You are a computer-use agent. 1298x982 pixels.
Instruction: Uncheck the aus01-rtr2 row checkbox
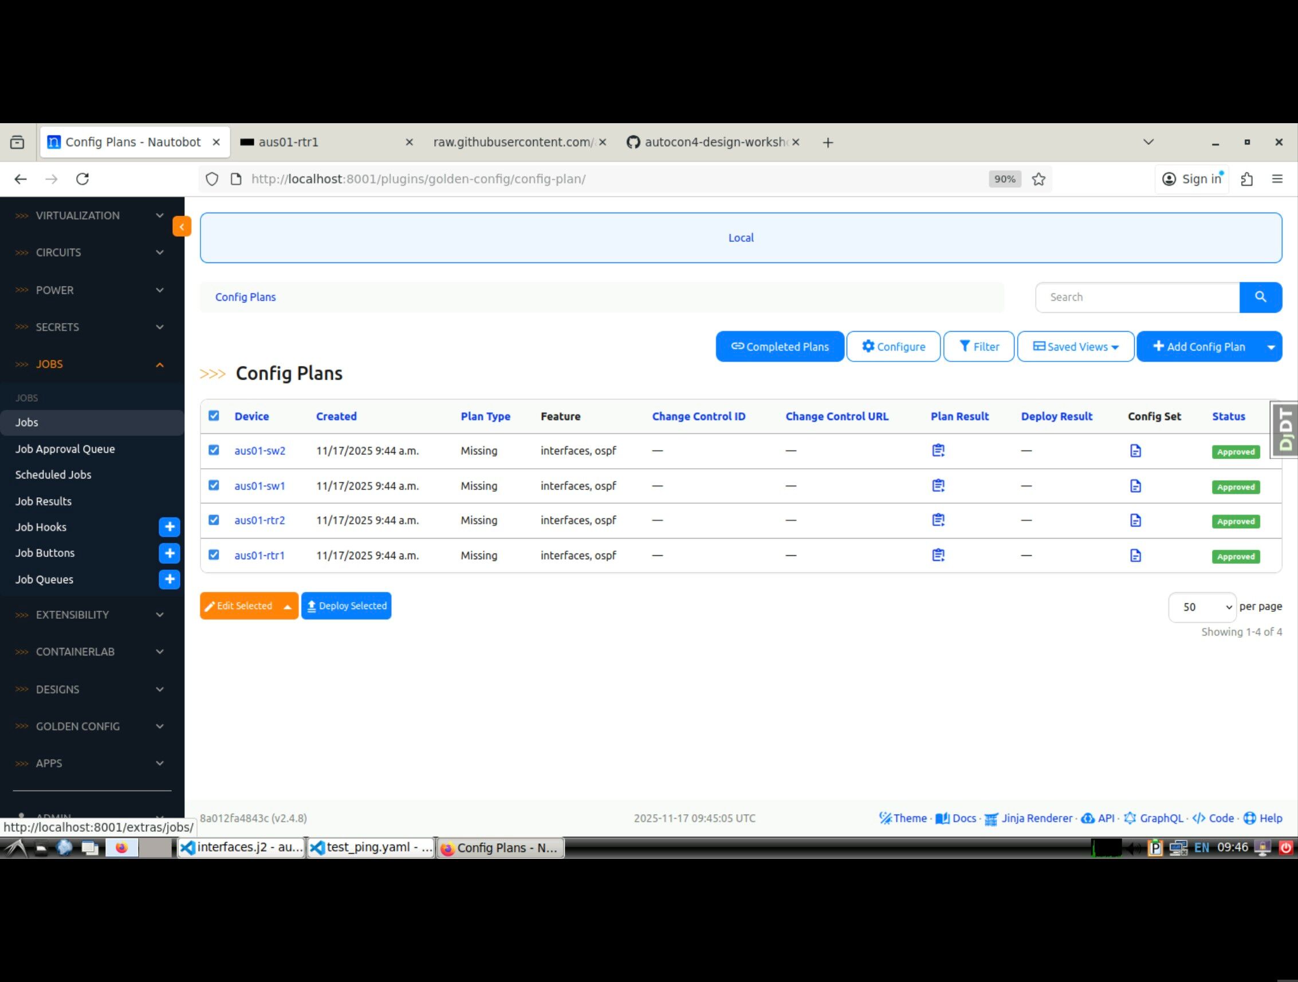(214, 520)
